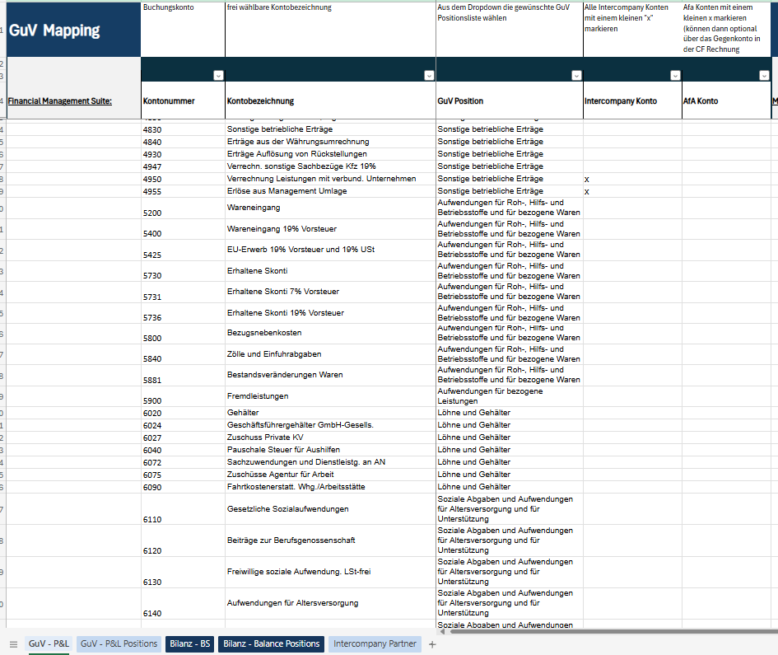Select the intercompany 'x' for account 4955

coord(632,192)
